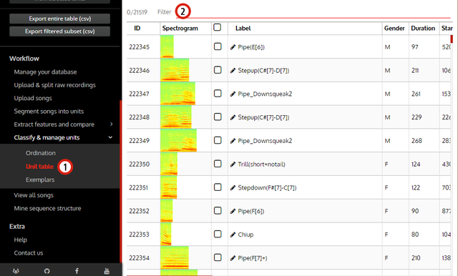Open Mine sequence structure

pos(48,209)
